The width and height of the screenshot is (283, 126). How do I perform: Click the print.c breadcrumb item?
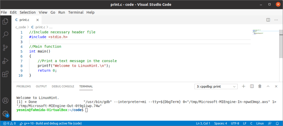[38, 27]
